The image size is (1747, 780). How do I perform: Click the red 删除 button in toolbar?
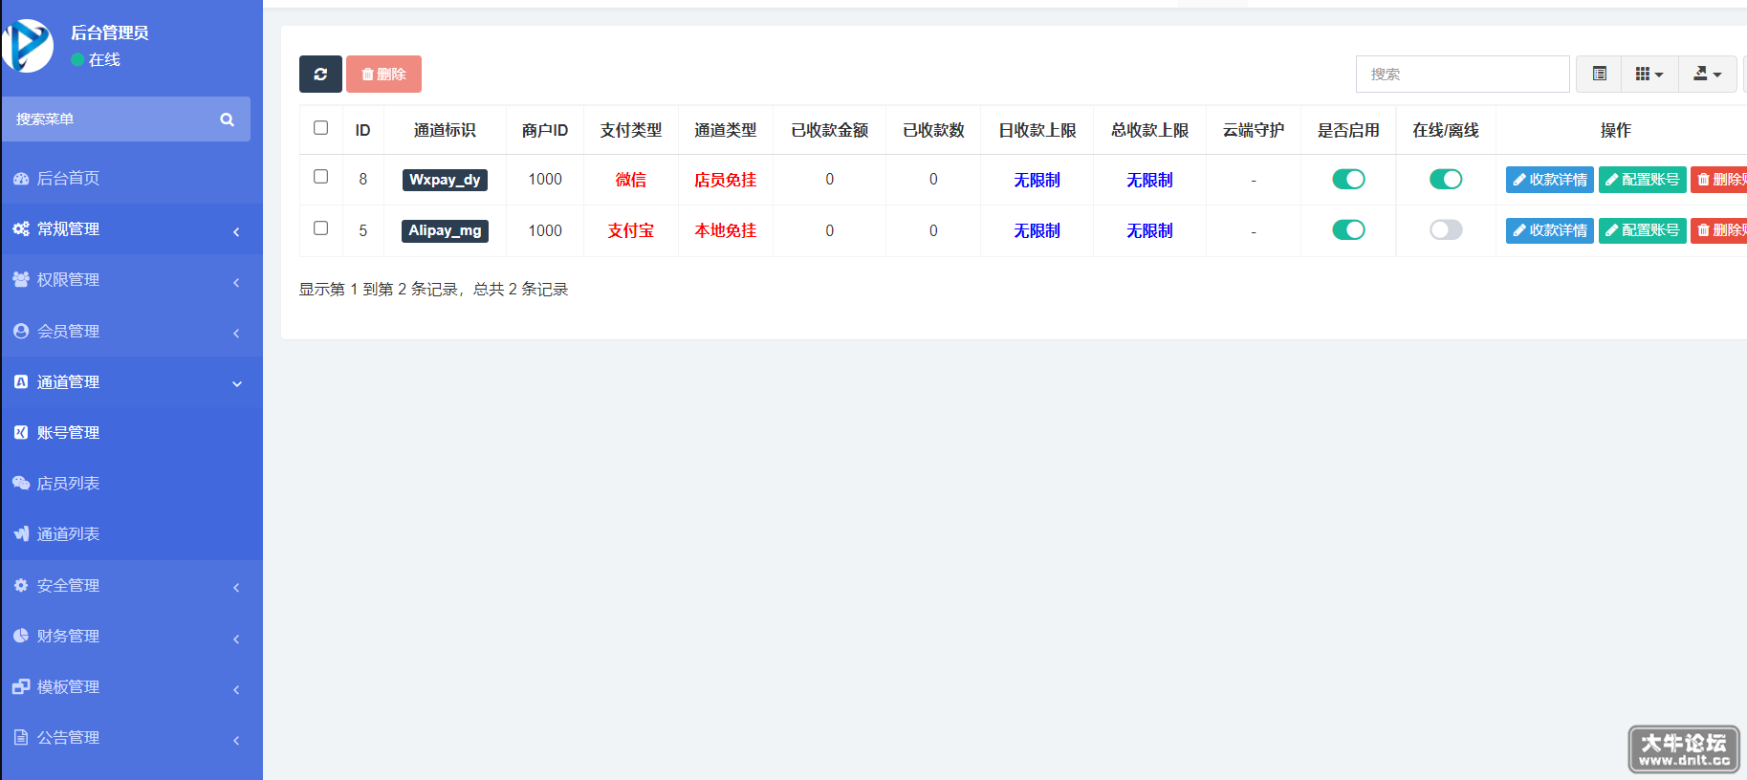click(383, 74)
